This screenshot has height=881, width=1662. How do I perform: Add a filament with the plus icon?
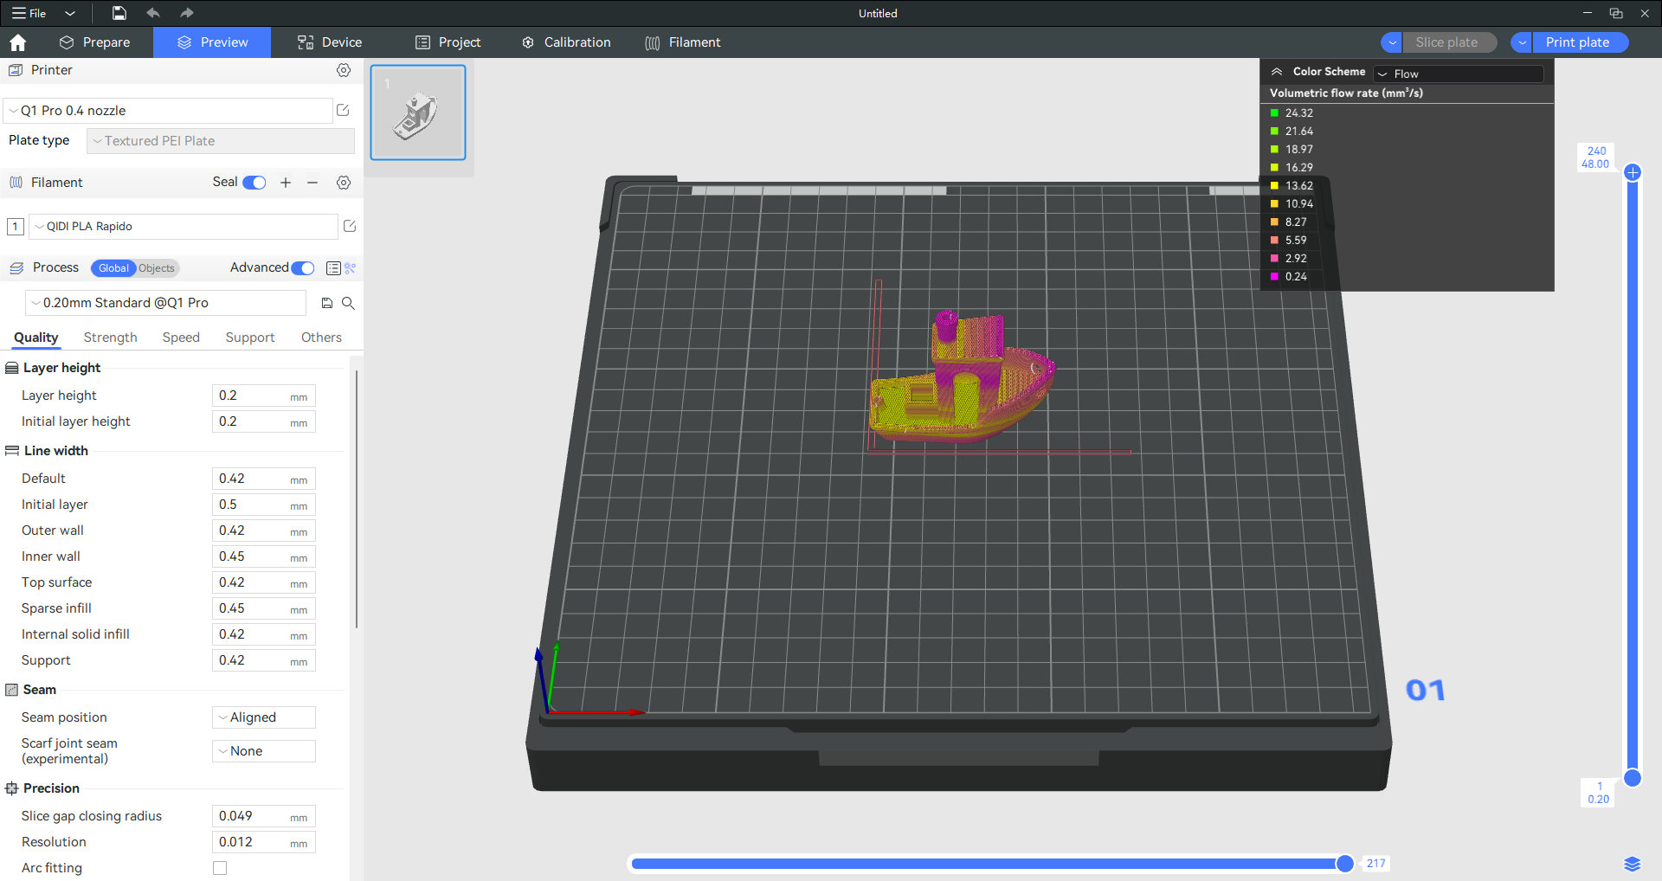point(286,183)
